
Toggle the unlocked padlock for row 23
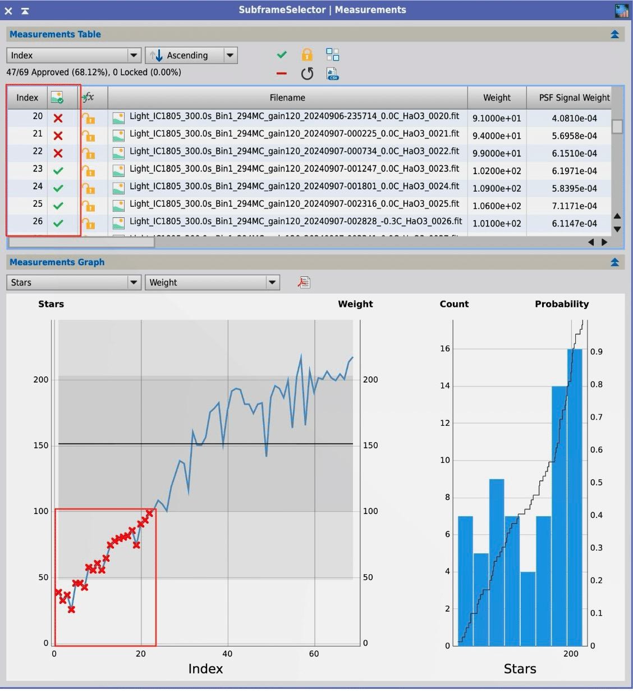click(x=88, y=170)
